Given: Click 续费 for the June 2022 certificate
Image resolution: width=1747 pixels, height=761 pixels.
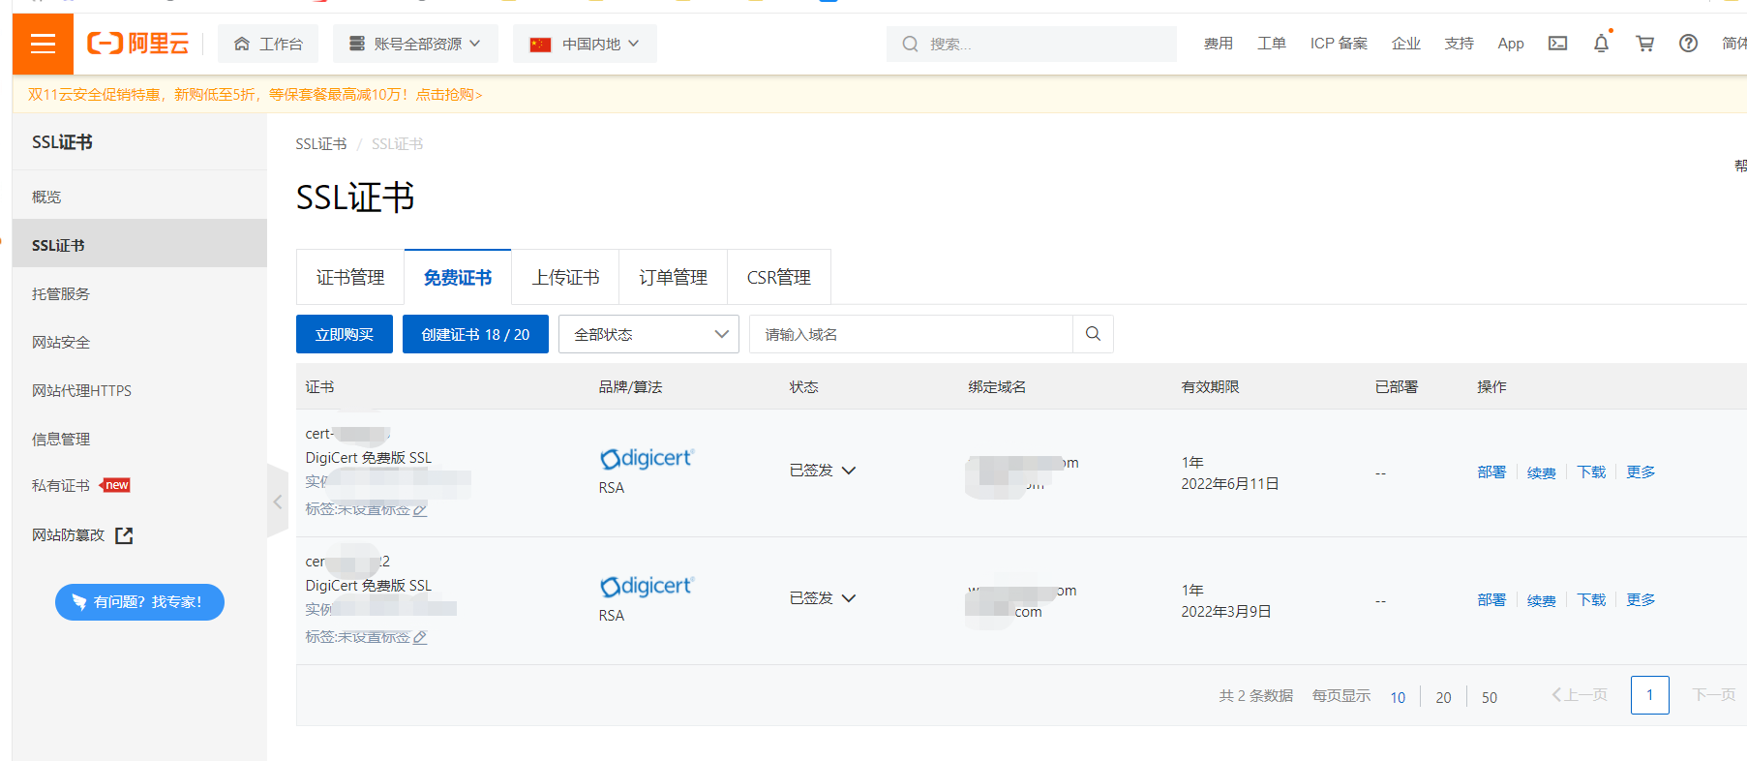Looking at the screenshot, I should click(x=1542, y=472).
